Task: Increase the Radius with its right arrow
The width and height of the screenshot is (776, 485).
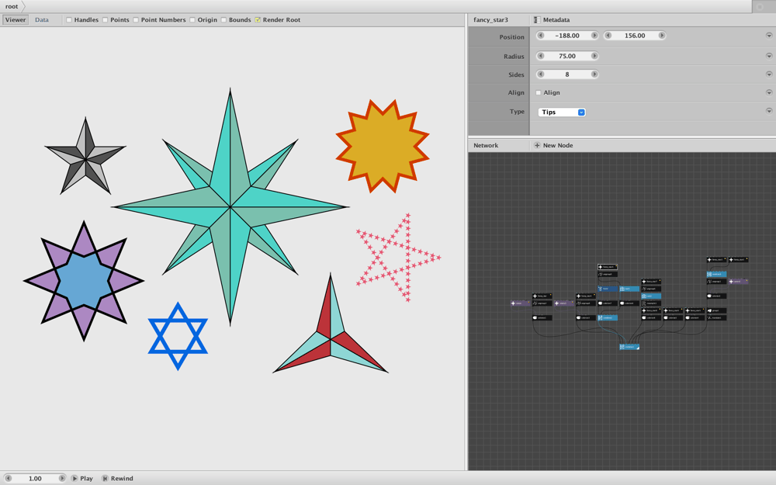Action: point(594,56)
